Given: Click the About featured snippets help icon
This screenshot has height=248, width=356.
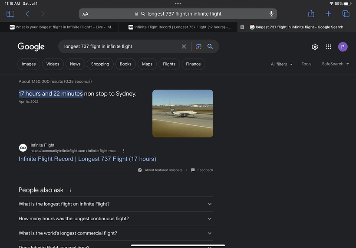Looking at the screenshot, I should pyautogui.click(x=140, y=170).
